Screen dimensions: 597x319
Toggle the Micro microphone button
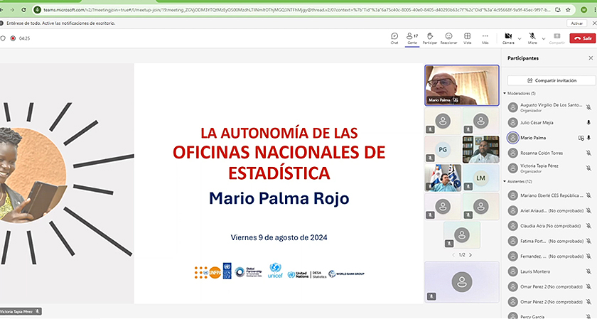tap(532, 38)
